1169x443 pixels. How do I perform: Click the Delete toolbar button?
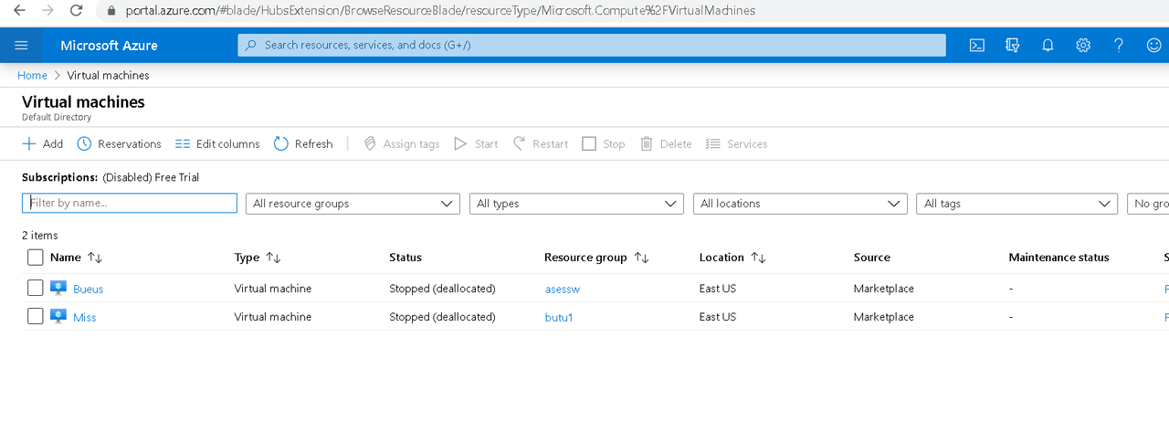click(666, 143)
